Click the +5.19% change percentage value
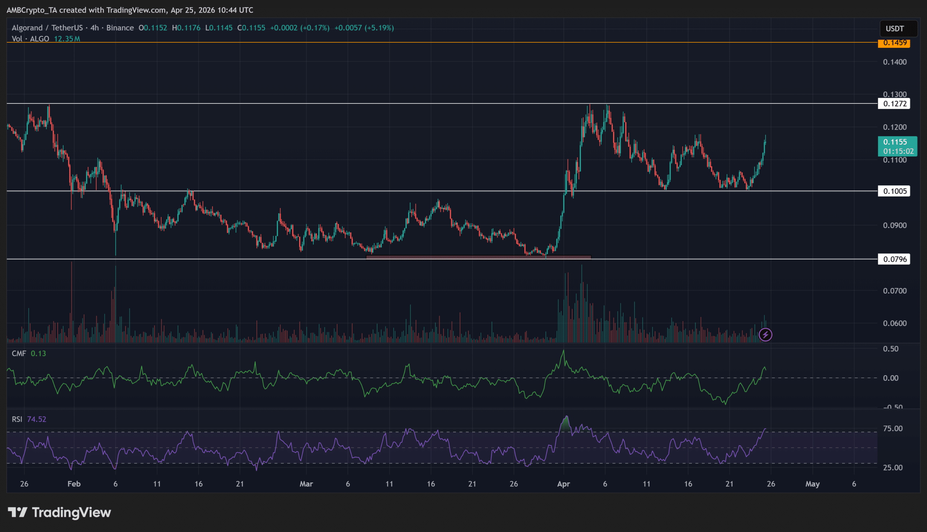This screenshot has width=927, height=532. tap(379, 28)
